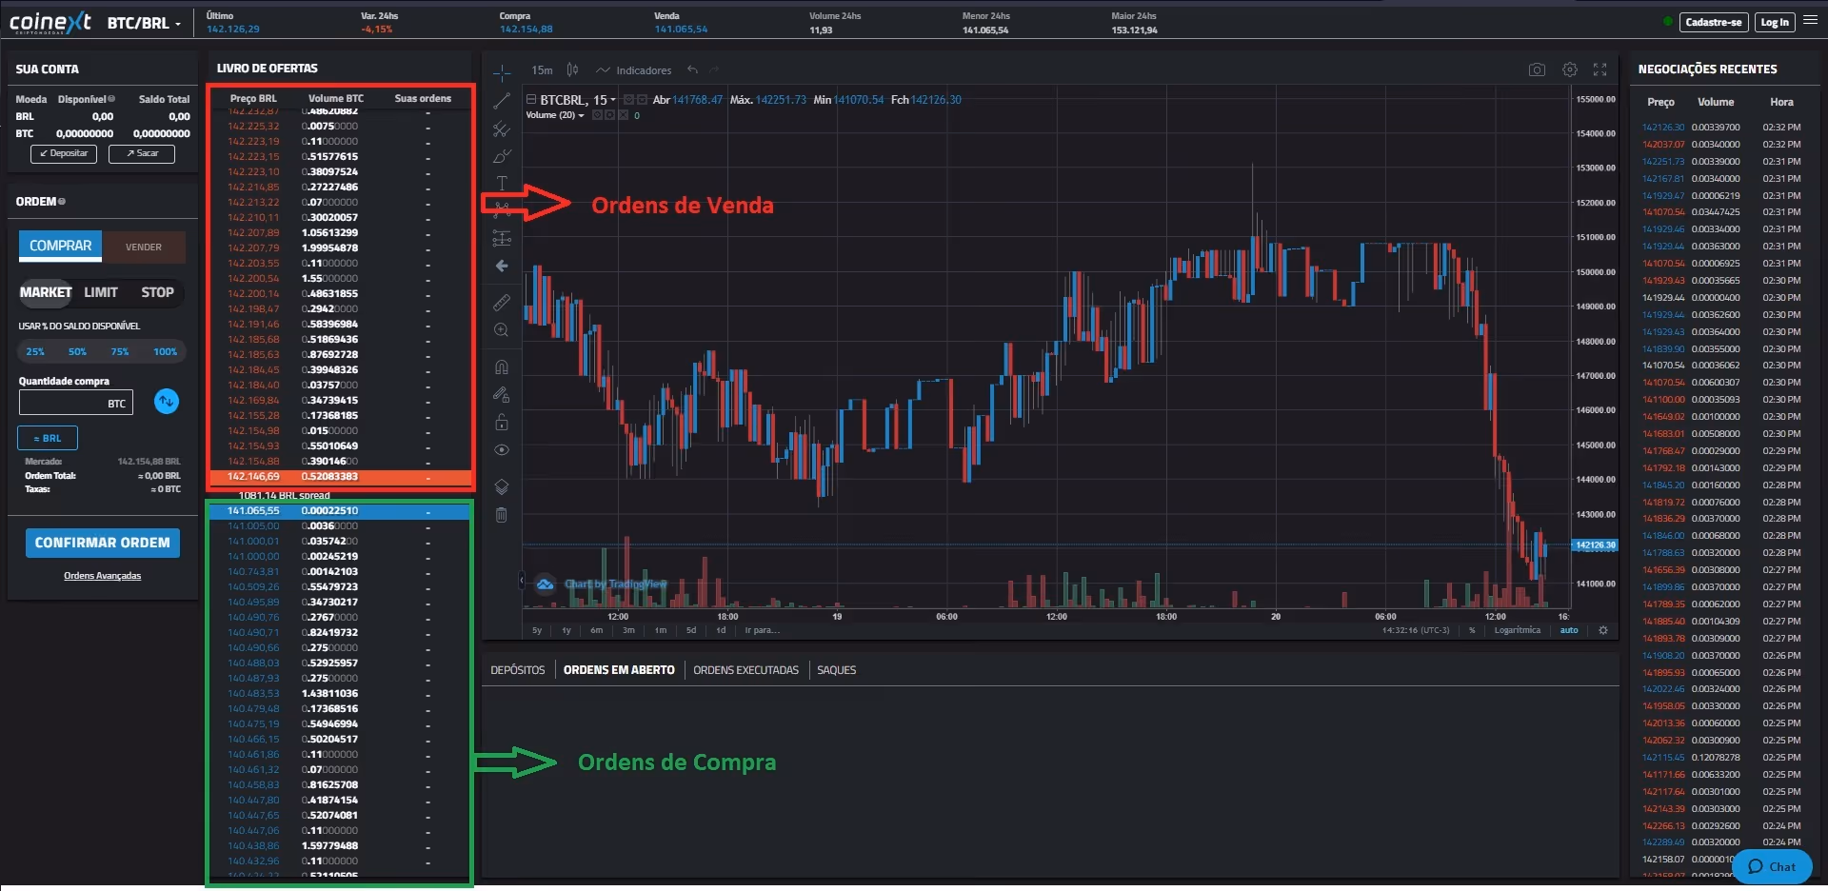Click the Log in button
The height and width of the screenshot is (891, 1828).
[x=1775, y=22]
